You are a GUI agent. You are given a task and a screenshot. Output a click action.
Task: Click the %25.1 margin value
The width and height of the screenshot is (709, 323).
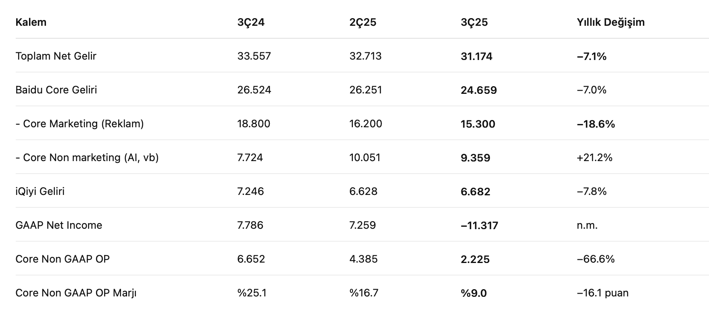(x=252, y=293)
